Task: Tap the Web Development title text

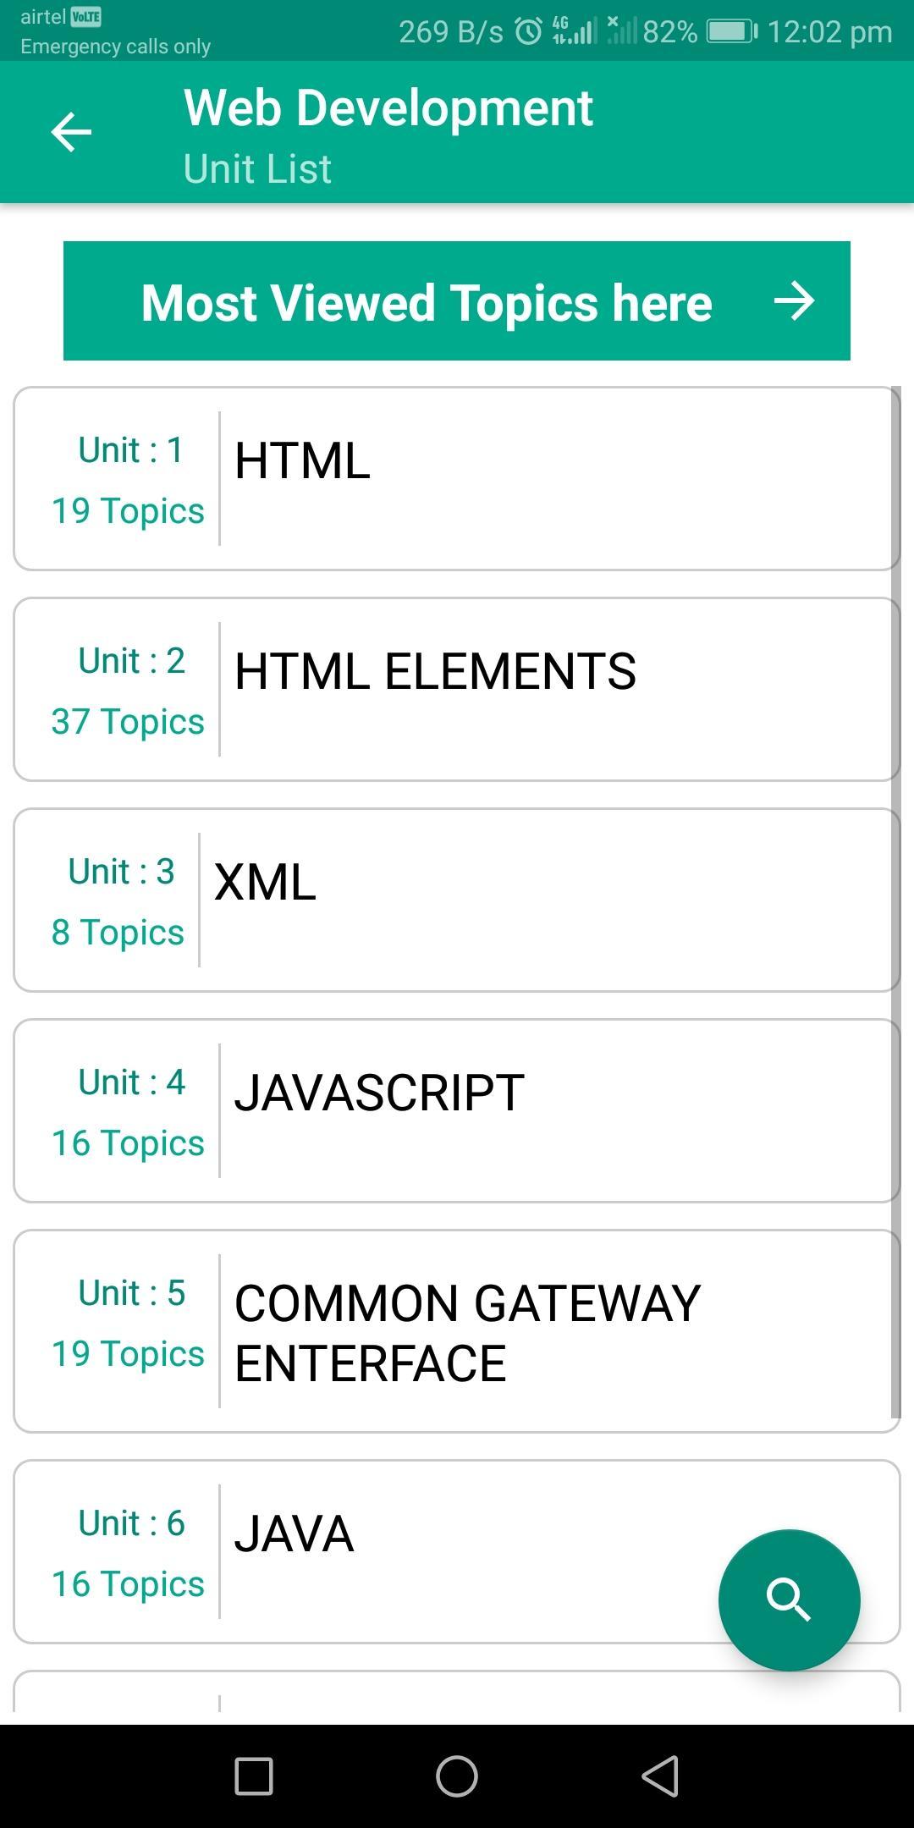Action: (388, 108)
